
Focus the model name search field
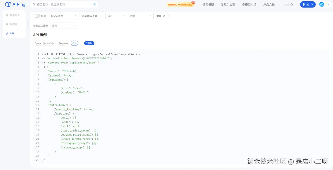(64, 4)
